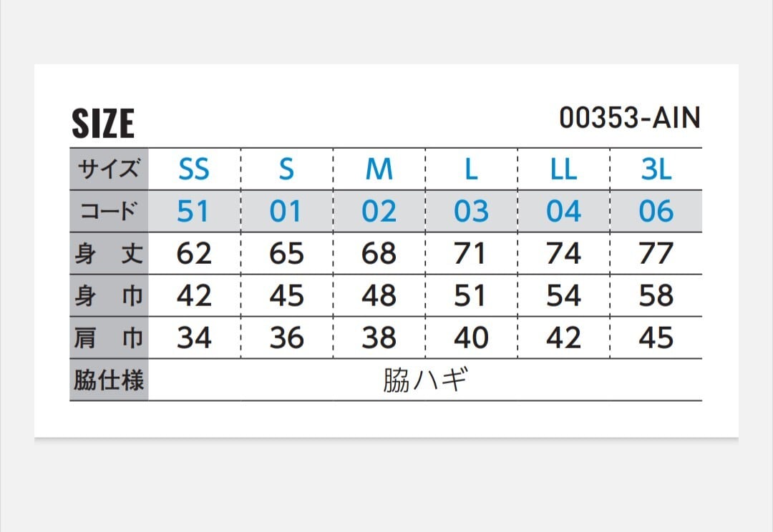The width and height of the screenshot is (773, 532).
Task: Click body length value 65 for S
Action: tap(286, 254)
